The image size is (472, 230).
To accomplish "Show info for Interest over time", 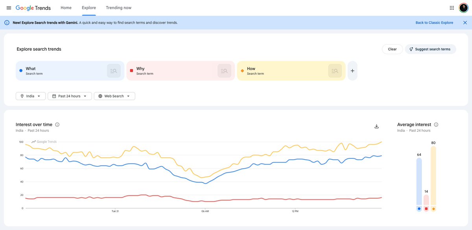I will pos(57,125).
